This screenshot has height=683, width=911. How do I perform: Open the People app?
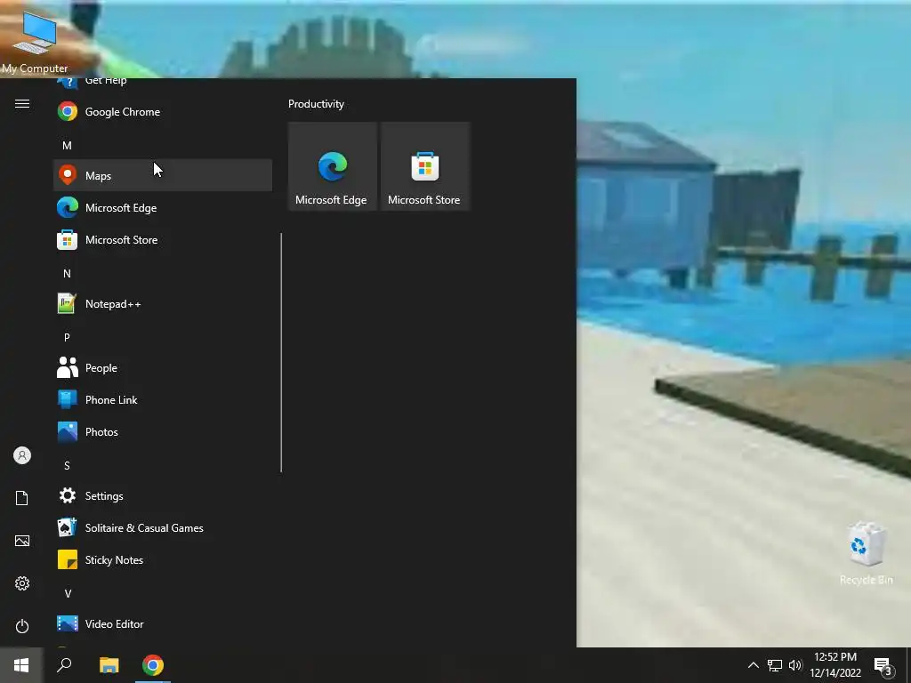point(163,367)
